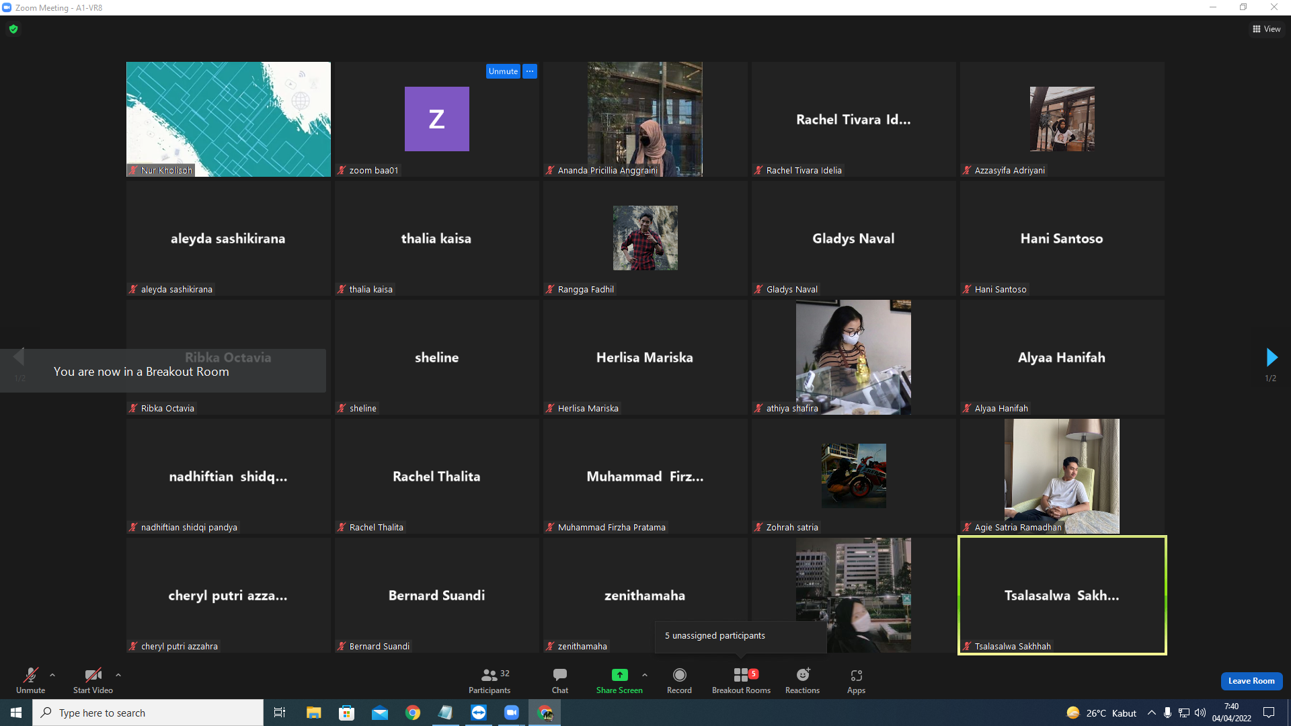1291x726 pixels.
Task: Click the Leave Room button
Action: tap(1251, 681)
